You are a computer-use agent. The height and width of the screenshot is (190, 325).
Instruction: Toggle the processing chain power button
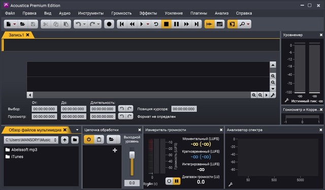89,139
